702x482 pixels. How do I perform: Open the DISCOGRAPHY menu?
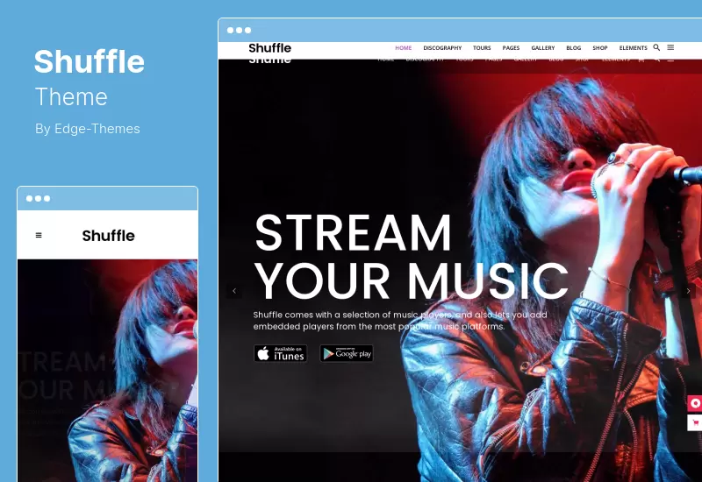coord(442,48)
